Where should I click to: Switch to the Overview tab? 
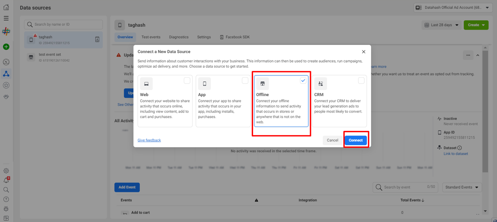tap(125, 37)
